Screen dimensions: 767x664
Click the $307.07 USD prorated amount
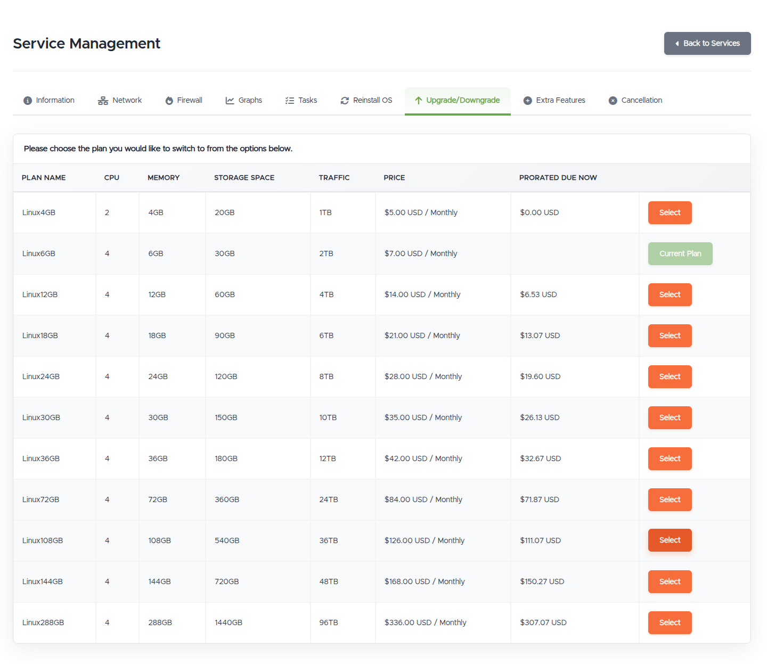point(543,623)
